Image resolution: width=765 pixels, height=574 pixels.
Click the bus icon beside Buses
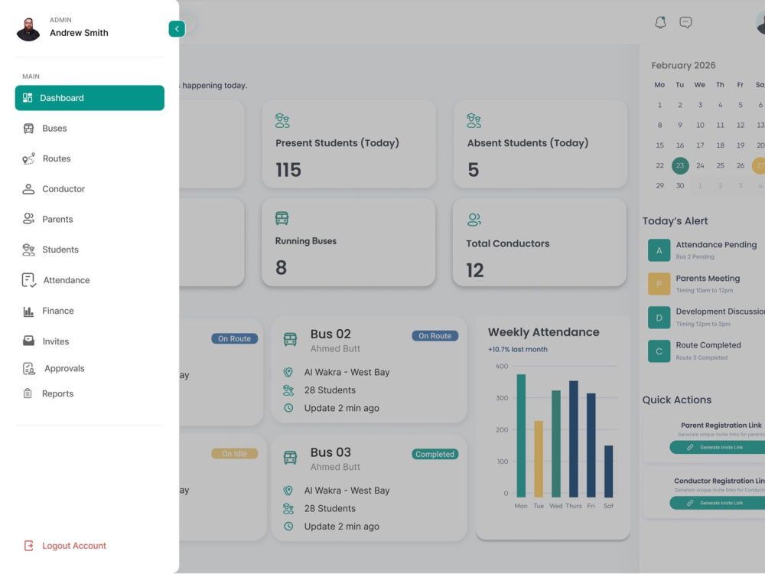click(x=29, y=129)
